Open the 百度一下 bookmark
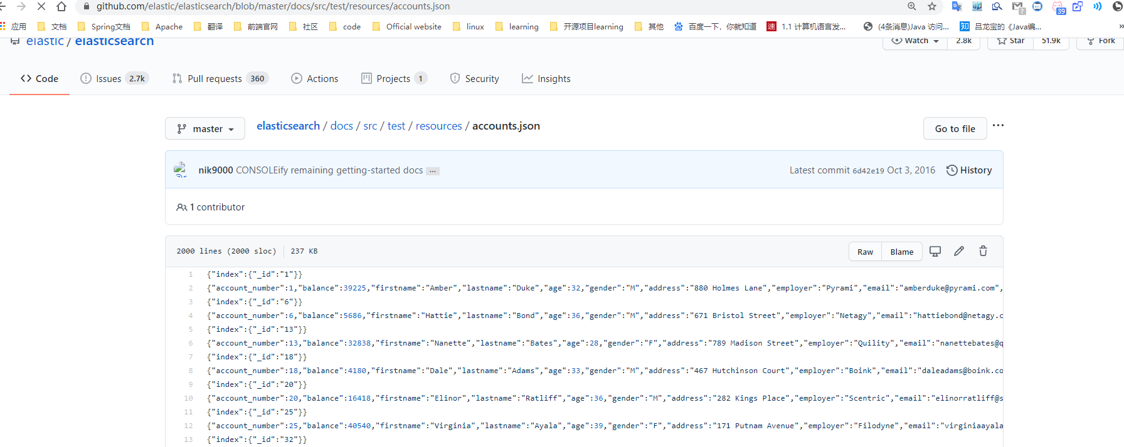The image size is (1124, 447). tap(715, 26)
